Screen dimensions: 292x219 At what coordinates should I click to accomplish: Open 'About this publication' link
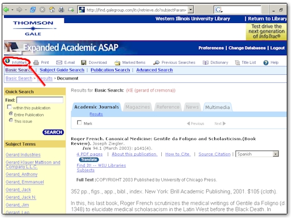(x=135, y=154)
